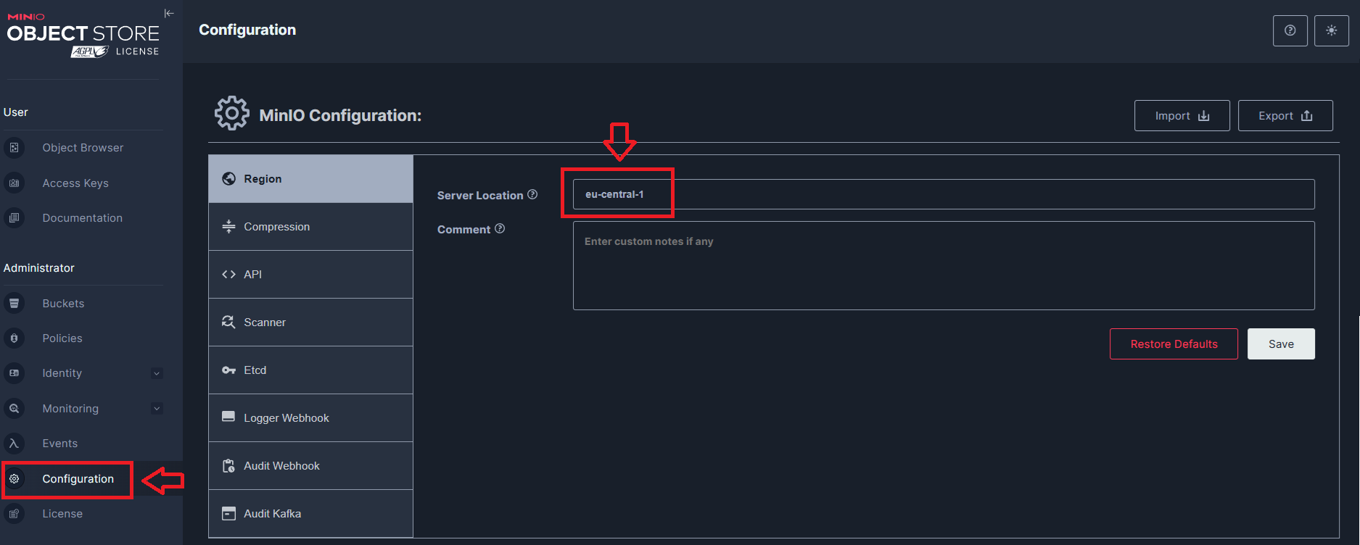Click the Server Location input field
The image size is (1360, 545).
pos(944,194)
